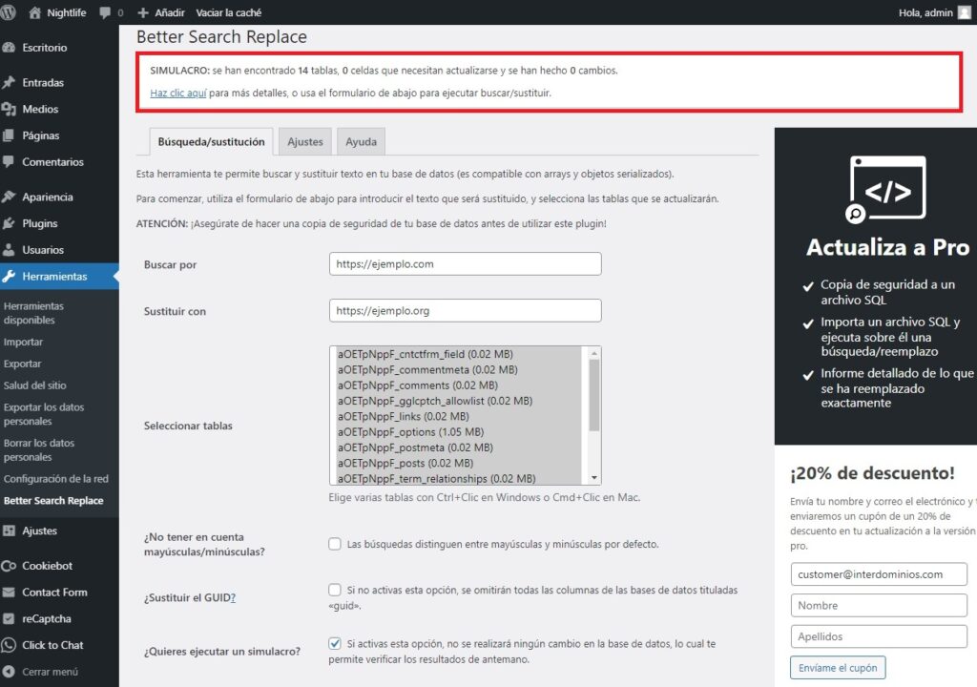Click the Comentarios speech bubble icon

[x=9, y=161]
